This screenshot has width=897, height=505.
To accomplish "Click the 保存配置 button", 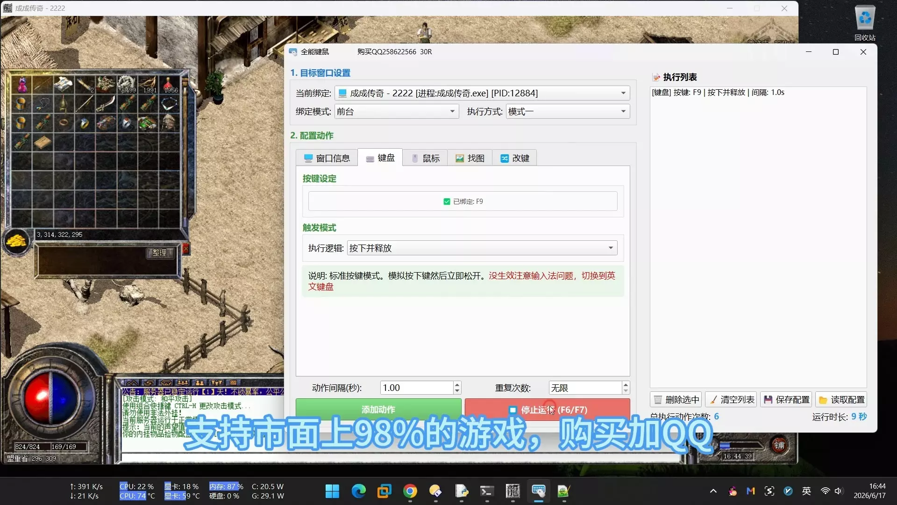I will click(786, 399).
